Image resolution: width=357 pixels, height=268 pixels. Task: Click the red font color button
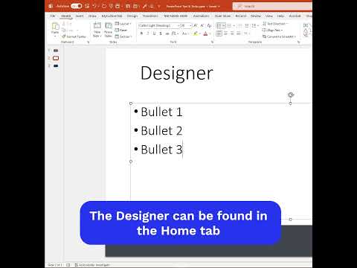click(x=205, y=33)
